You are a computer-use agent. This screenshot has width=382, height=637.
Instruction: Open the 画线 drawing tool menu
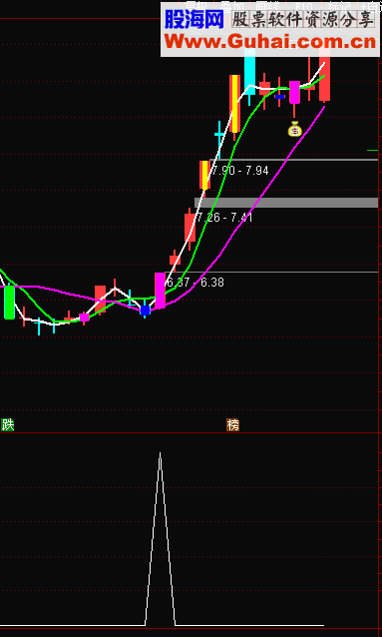pos(266,7)
